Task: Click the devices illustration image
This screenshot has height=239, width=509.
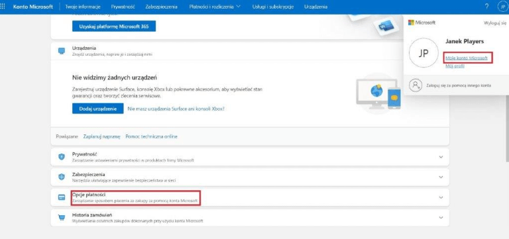Action: [378, 93]
